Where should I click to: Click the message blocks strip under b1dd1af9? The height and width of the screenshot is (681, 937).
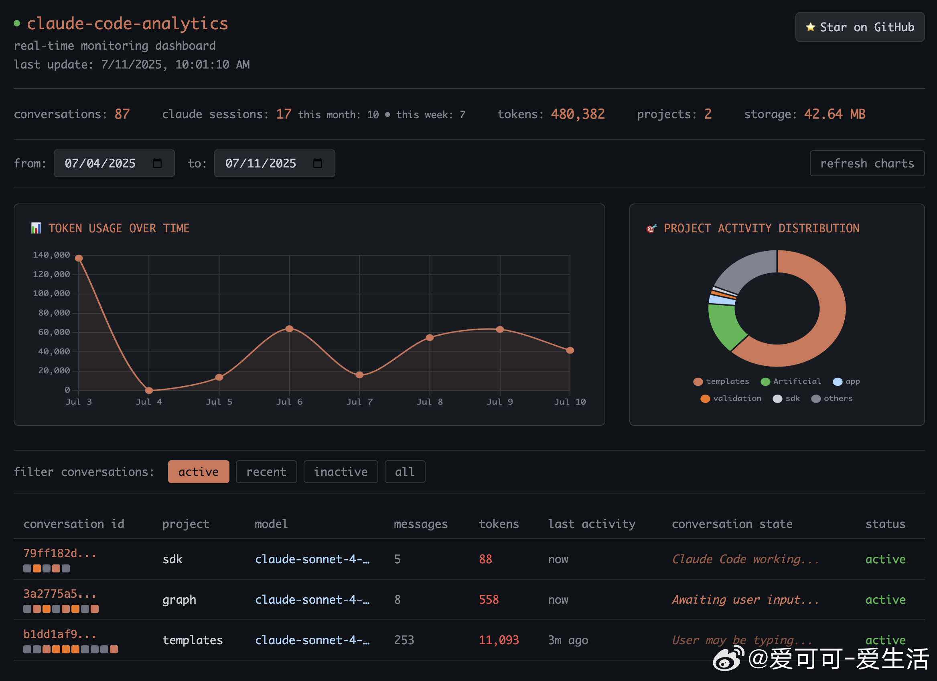(x=71, y=649)
